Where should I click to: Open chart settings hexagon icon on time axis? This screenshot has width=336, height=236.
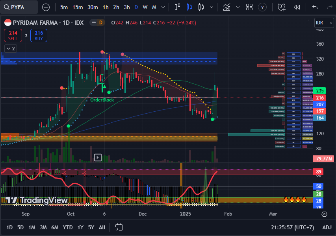tap(325, 214)
